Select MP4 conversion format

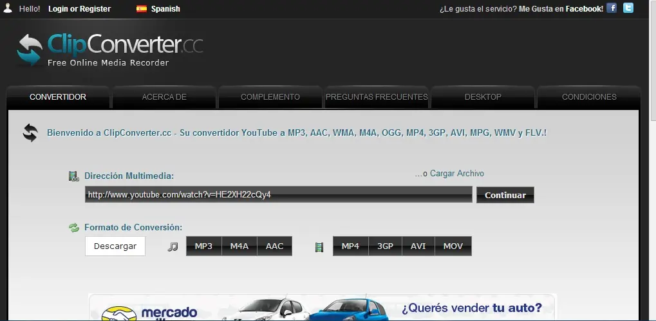(351, 246)
